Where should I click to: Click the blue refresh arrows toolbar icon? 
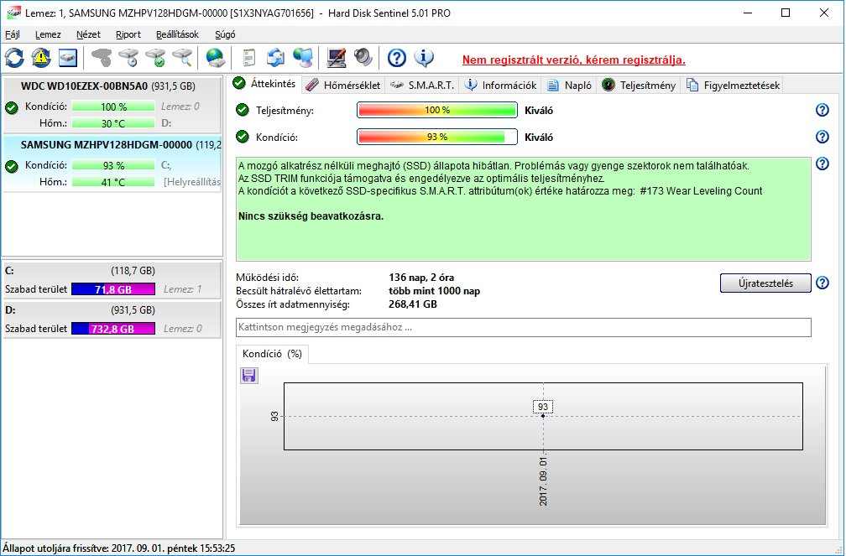[x=14, y=58]
